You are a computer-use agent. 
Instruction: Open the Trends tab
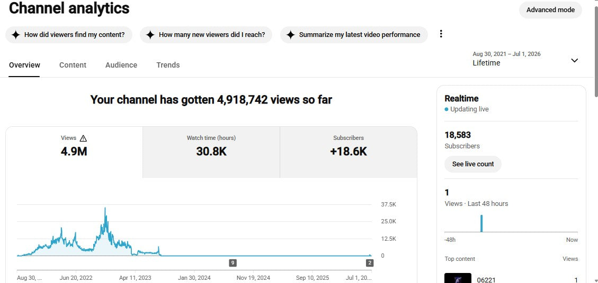point(168,65)
